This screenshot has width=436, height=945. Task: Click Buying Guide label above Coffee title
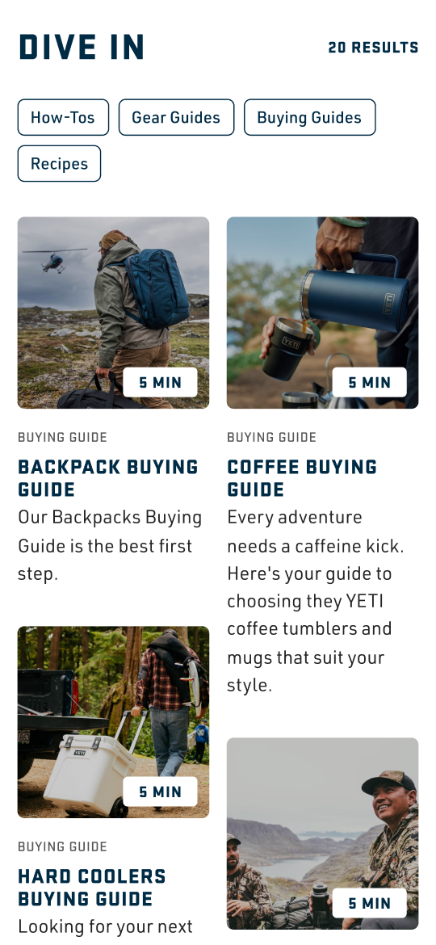tap(271, 438)
